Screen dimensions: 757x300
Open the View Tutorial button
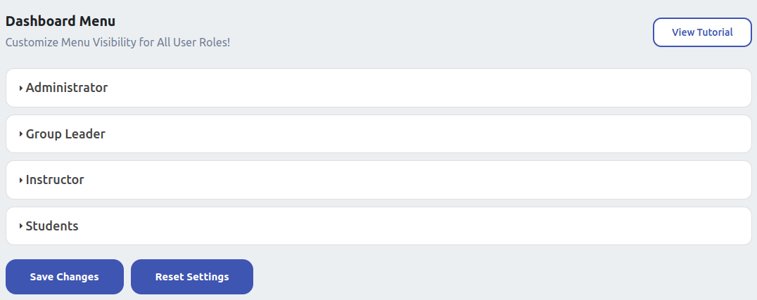click(702, 32)
